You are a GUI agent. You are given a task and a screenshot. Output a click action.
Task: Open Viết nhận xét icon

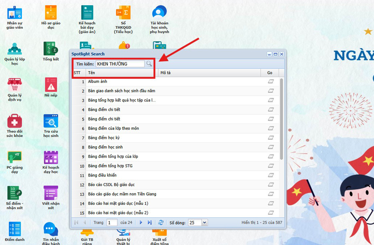pyautogui.click(x=51, y=198)
